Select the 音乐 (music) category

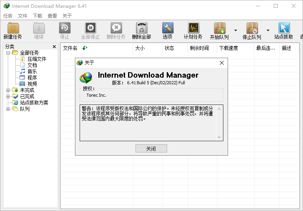click(32, 71)
